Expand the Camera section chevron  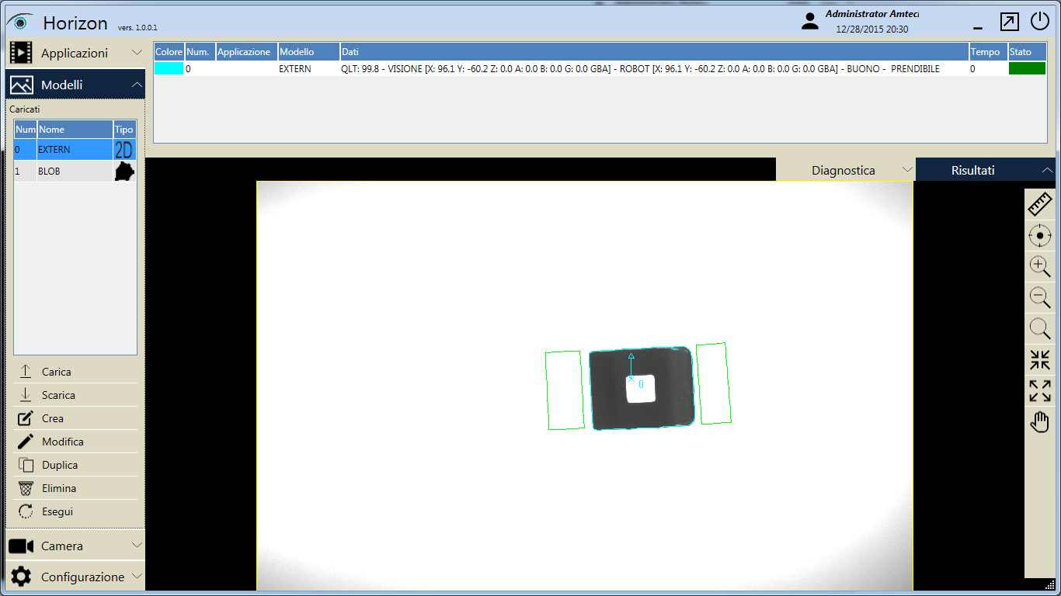(137, 546)
